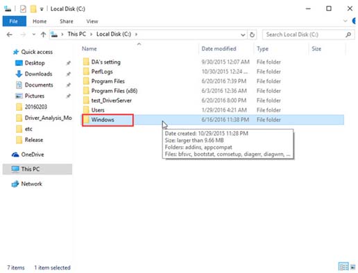This screenshot has height=273, width=358.
Task: Sort by the Type column header
Action: click(x=262, y=49)
